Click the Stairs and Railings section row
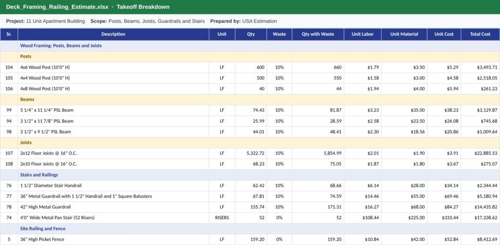Viewport: 500px width, 245px height. pyautogui.click(x=250, y=175)
